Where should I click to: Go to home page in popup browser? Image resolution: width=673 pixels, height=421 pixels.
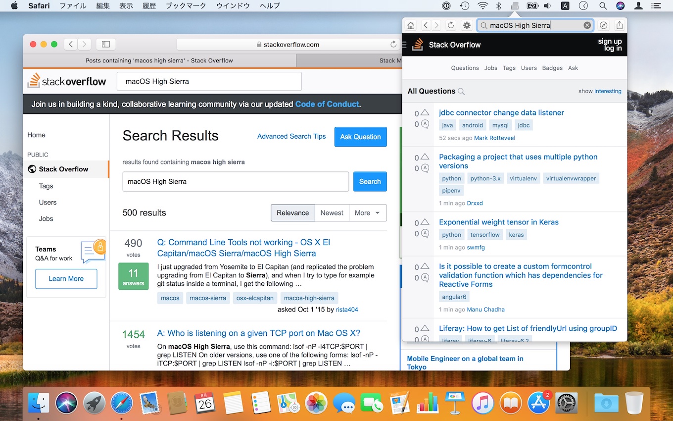(411, 25)
